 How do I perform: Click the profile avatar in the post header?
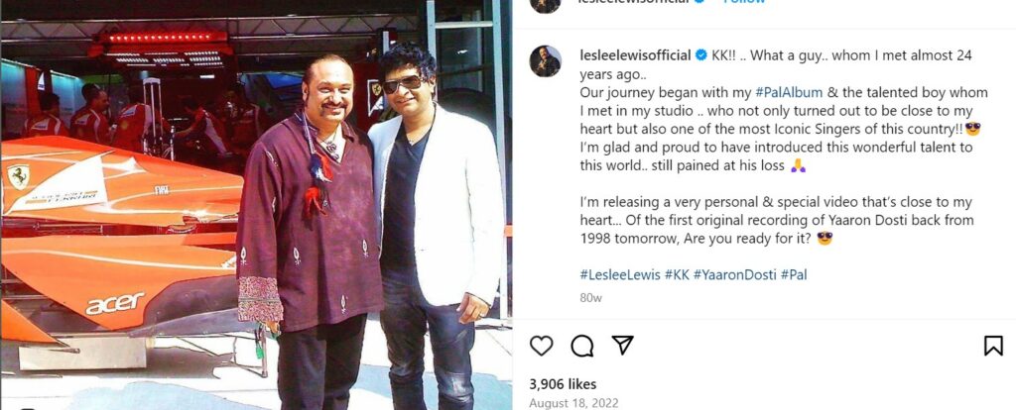(545, 5)
